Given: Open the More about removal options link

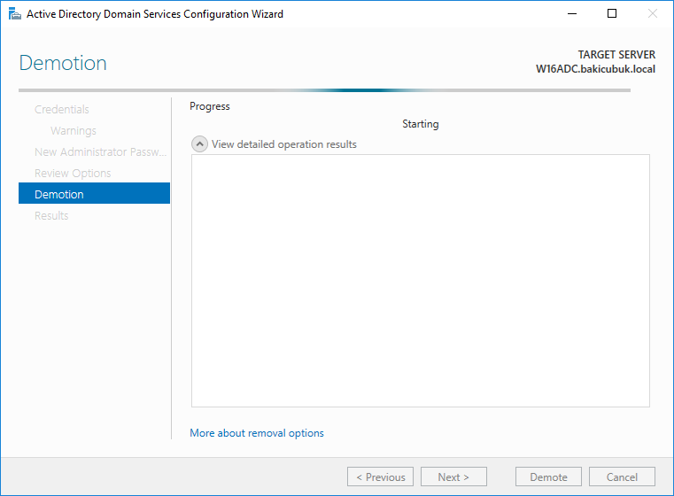Looking at the screenshot, I should (x=257, y=433).
